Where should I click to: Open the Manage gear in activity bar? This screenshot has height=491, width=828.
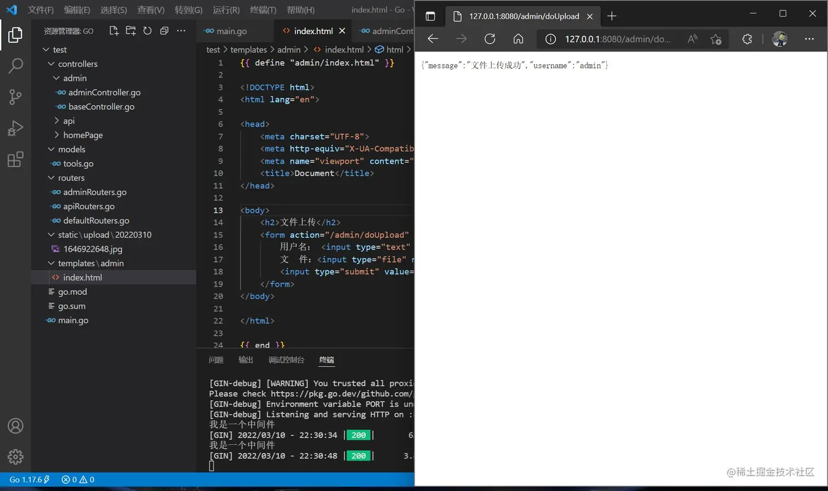[15, 456]
